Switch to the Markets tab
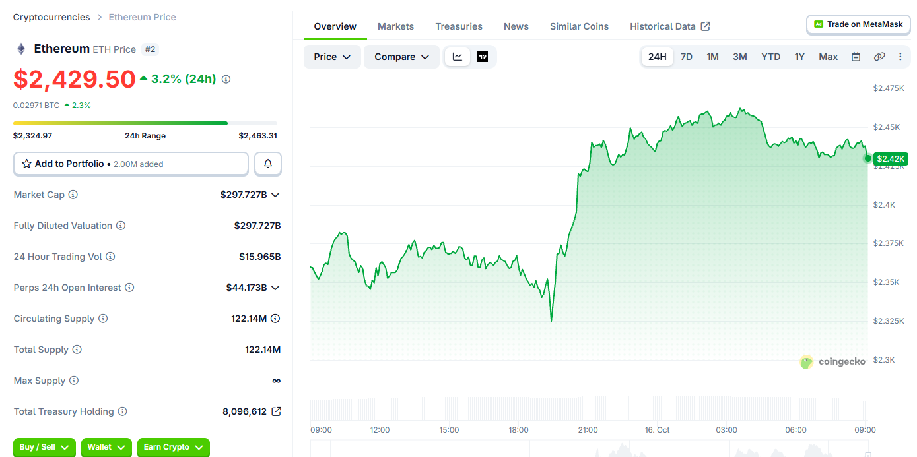This screenshot has width=917, height=457. [396, 26]
